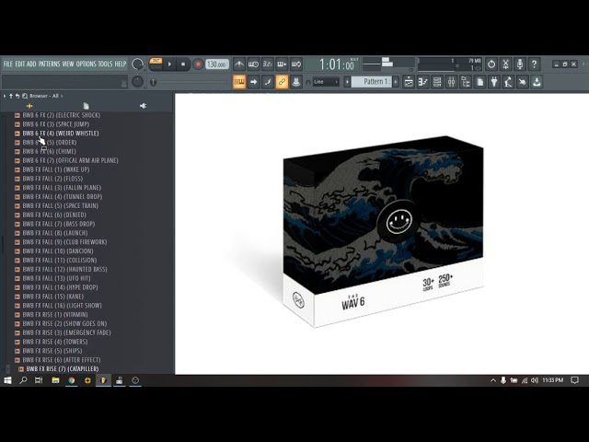Click the step editing icon
Screen dimensions: 589x442
[x=268, y=82]
